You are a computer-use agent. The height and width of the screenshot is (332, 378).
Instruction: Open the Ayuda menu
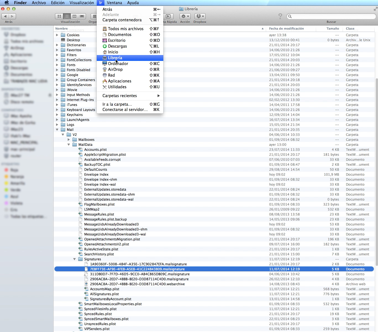[133, 3]
